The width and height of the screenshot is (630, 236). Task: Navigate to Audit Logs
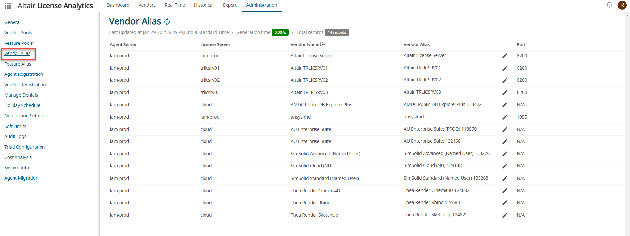click(x=15, y=136)
